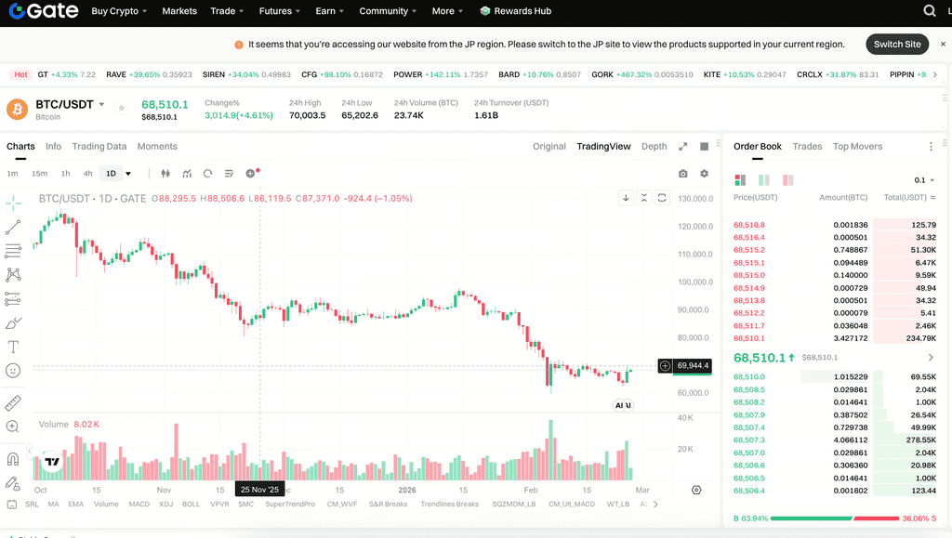Select the pattern drawing tool
952x538 pixels.
click(x=13, y=275)
